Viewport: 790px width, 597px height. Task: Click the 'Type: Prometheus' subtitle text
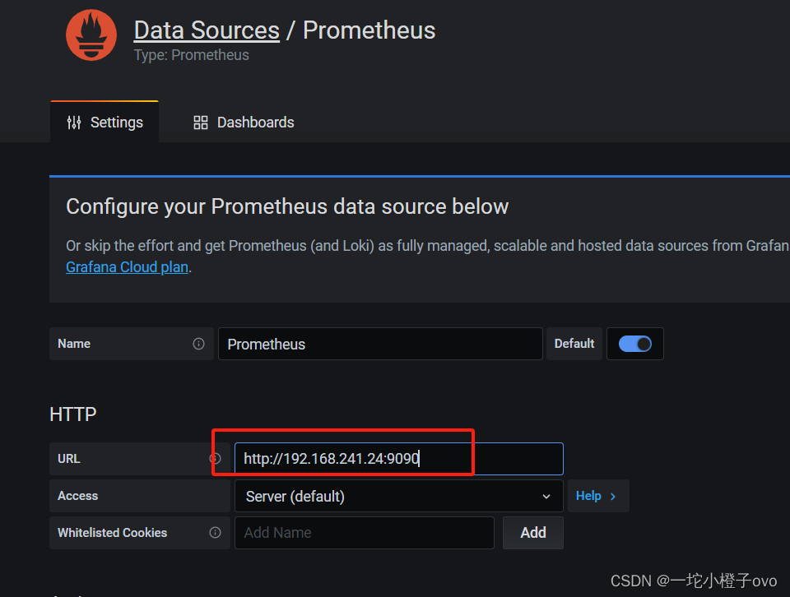pos(192,55)
